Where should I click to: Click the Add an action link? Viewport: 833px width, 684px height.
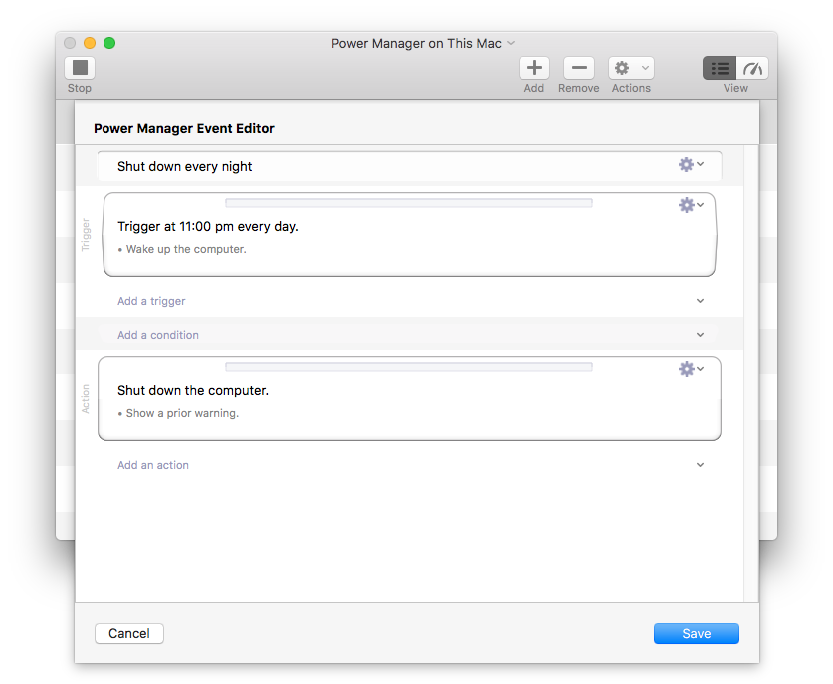tap(153, 465)
